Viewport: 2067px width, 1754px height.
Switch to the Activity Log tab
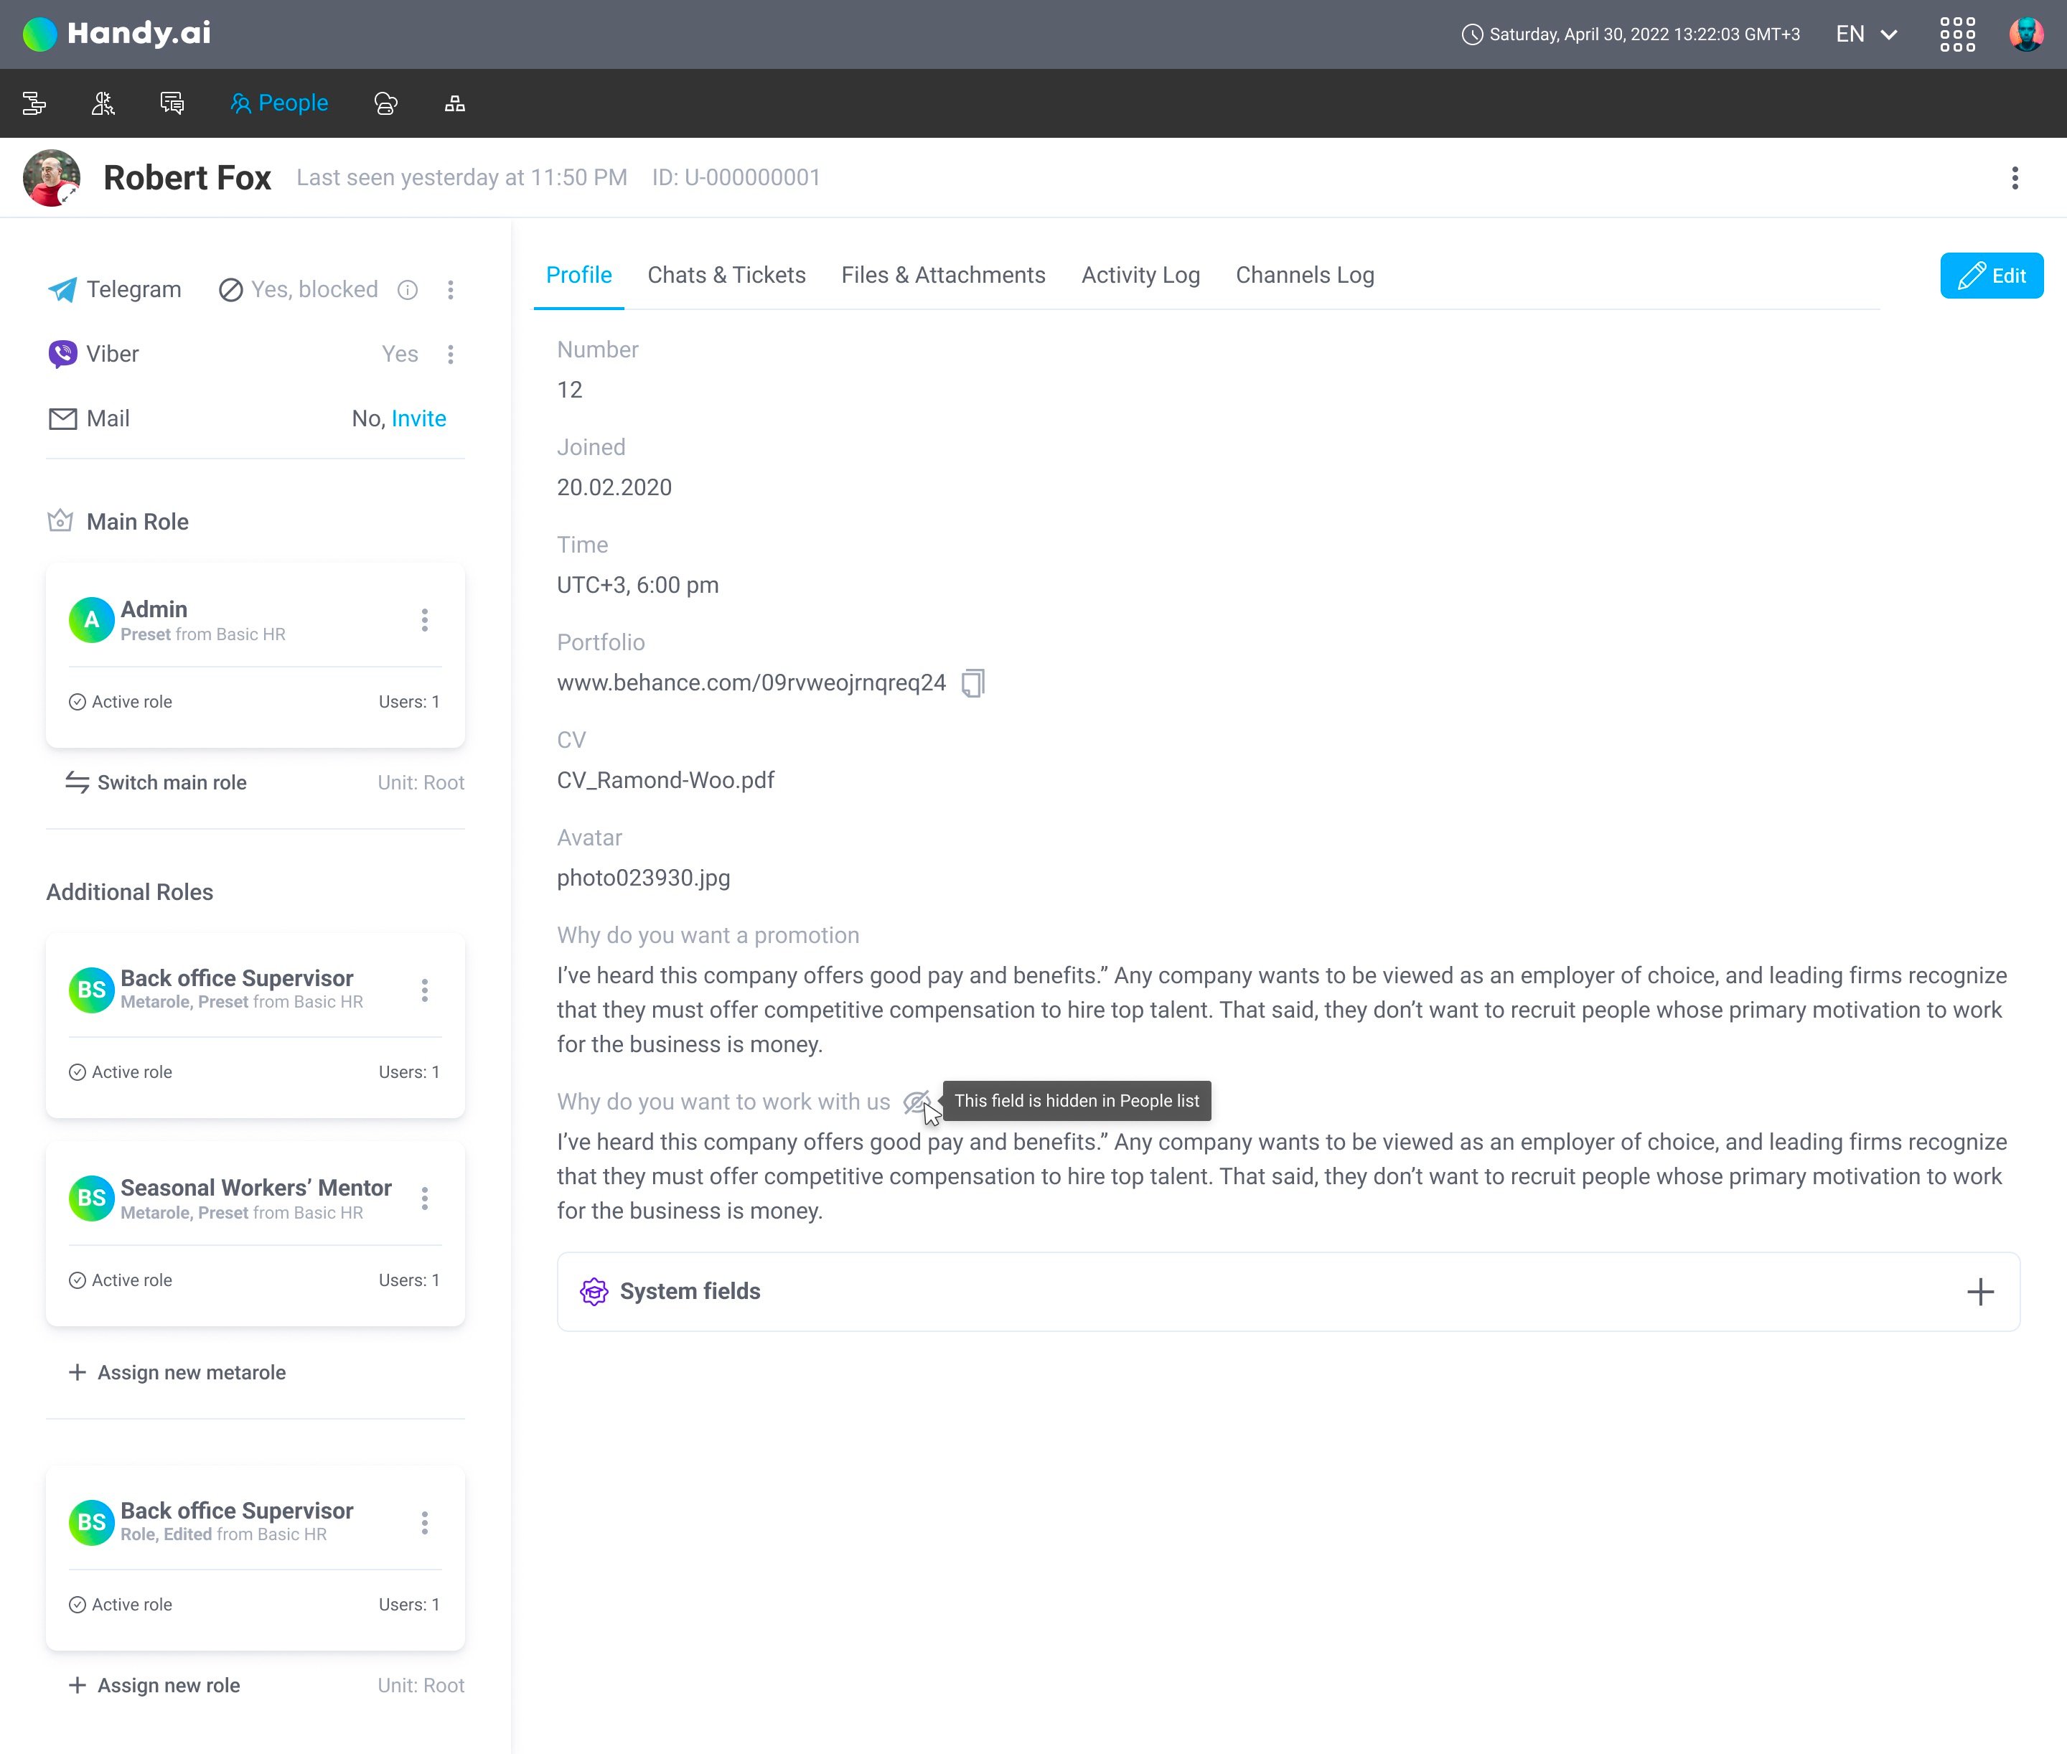(1140, 276)
